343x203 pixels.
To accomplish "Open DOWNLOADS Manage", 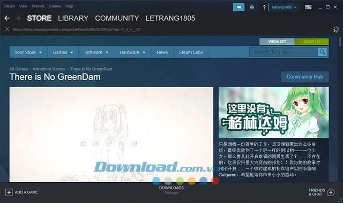I will [171, 190].
